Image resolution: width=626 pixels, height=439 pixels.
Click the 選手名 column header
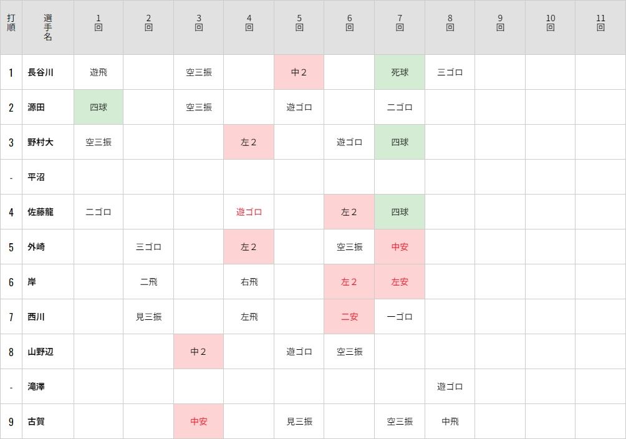click(48, 27)
